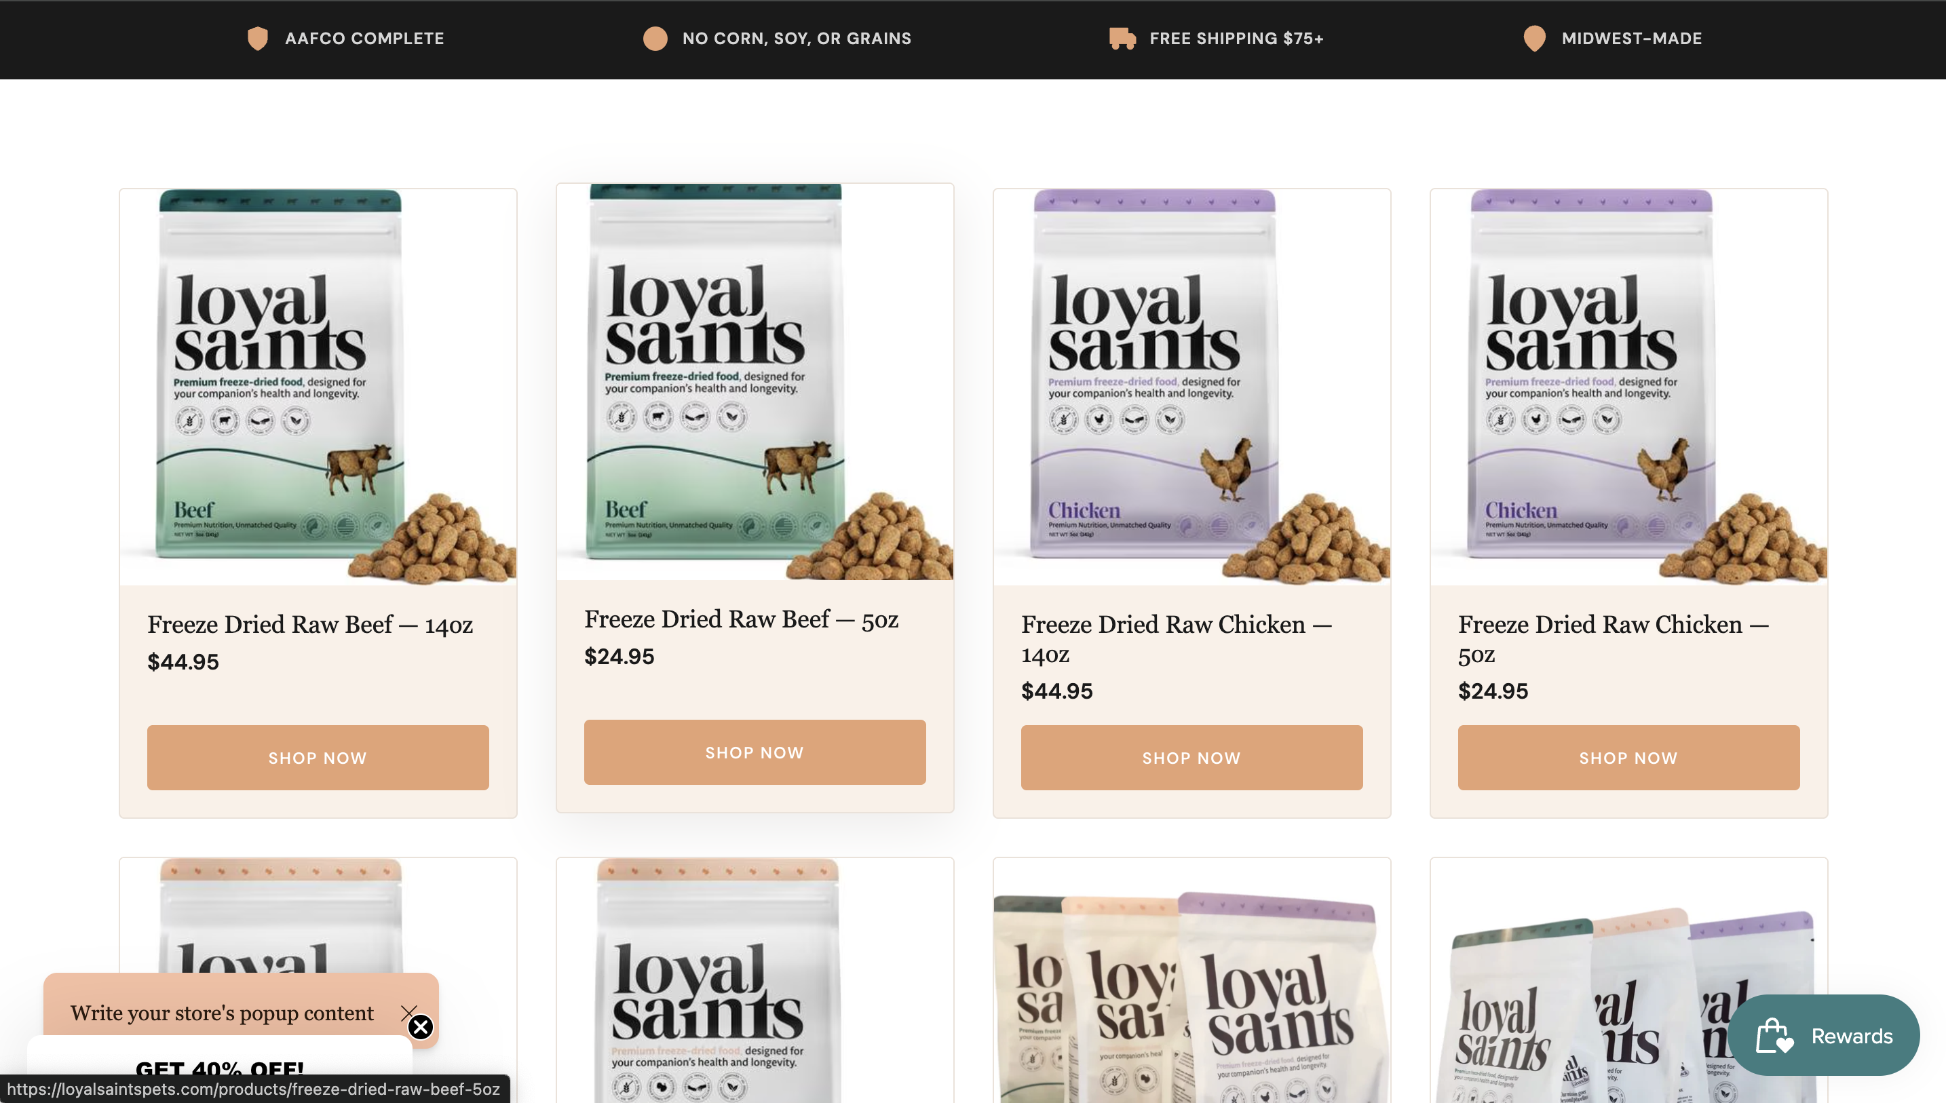1946x1103 pixels.
Task: Close popup with the black circular X button
Action: coord(421,1026)
